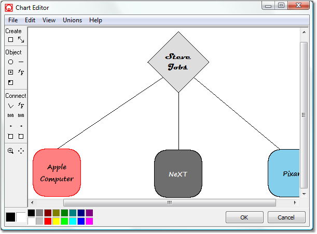
Task: Open the Unions menu
Action: pyautogui.click(x=73, y=20)
